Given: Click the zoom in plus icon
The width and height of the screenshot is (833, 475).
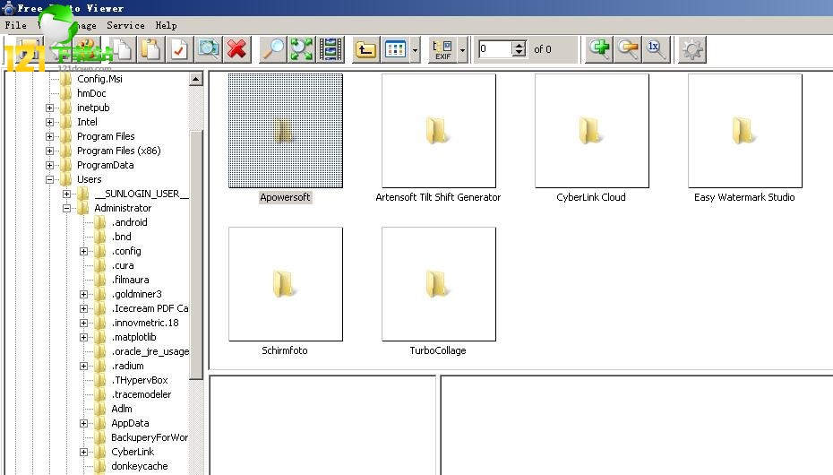Looking at the screenshot, I should click(x=598, y=49).
